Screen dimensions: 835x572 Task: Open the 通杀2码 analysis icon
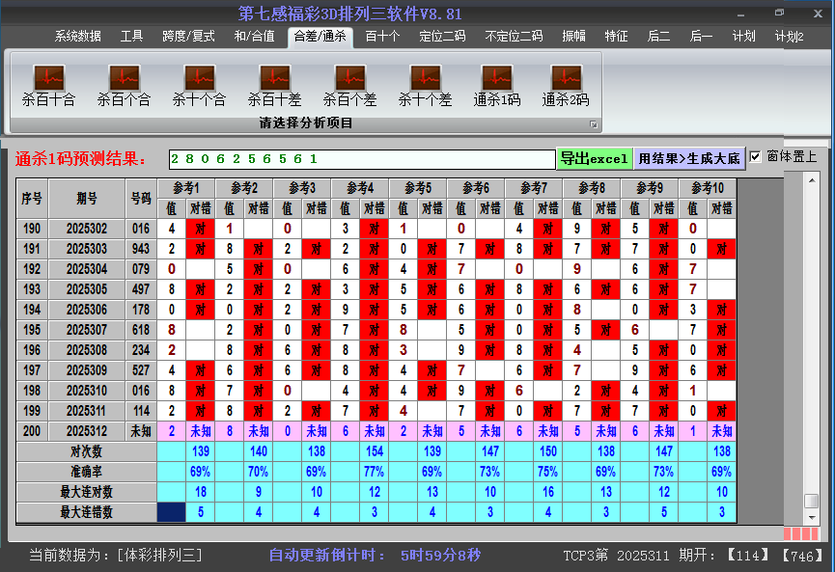(x=565, y=79)
